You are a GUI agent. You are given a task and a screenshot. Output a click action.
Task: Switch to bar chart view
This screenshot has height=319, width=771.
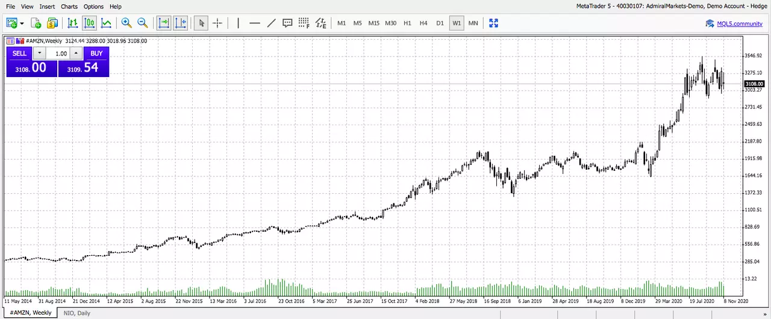[73, 23]
